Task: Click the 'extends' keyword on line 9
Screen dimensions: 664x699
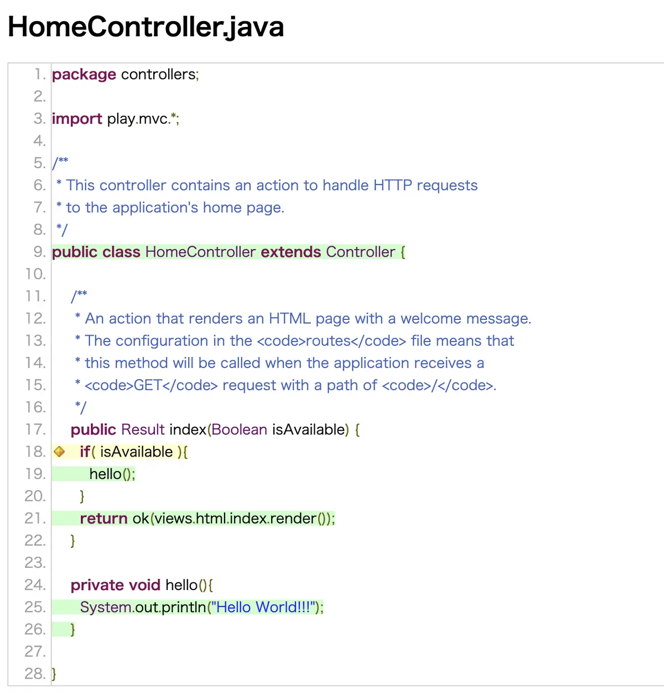Action: pos(291,252)
